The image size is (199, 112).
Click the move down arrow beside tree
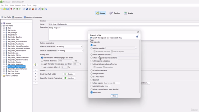tap(35, 73)
